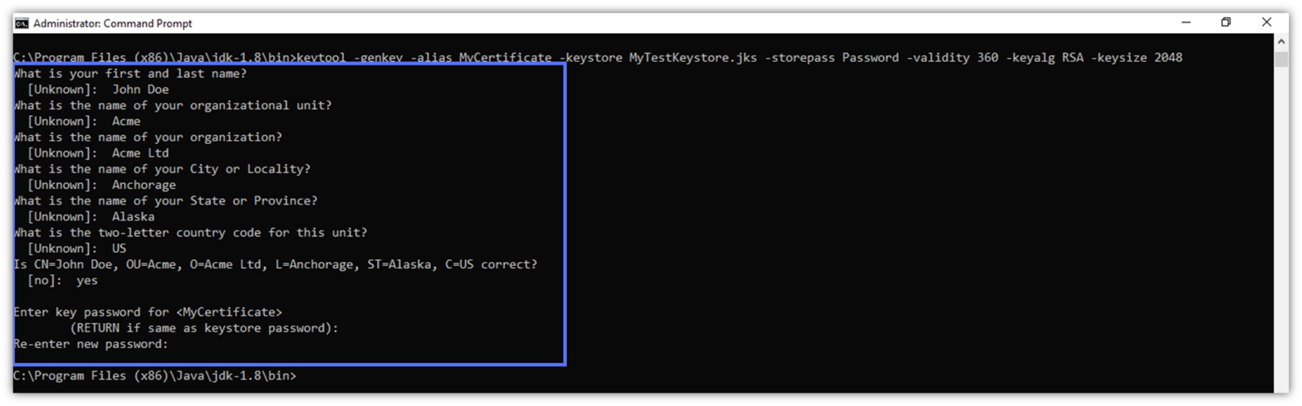Click the 'Alaska' state answer
This screenshot has height=406, width=1302.
133,217
